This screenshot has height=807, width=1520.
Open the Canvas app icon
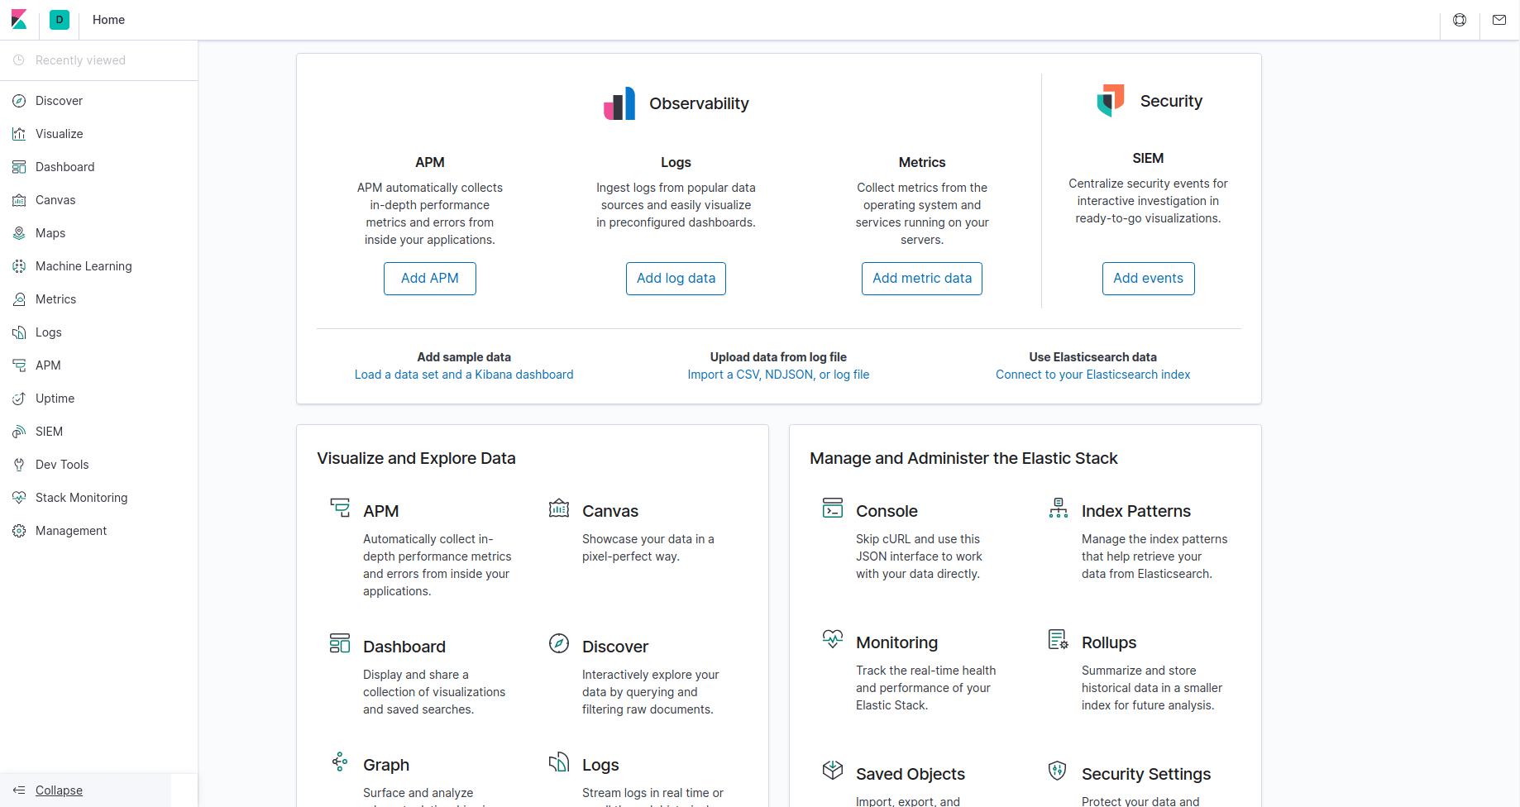(x=18, y=199)
